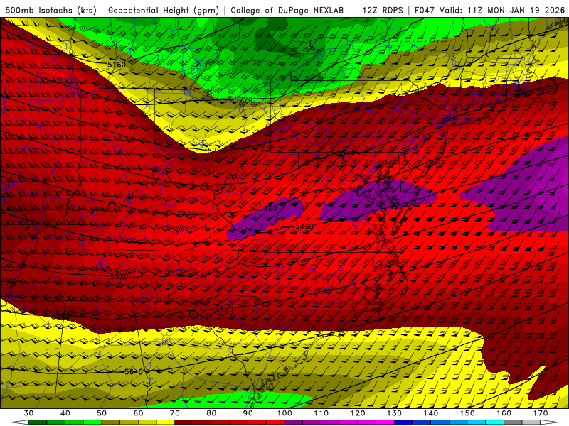
Task: Click the gray legend swatch right of 160
Action: pos(513,422)
